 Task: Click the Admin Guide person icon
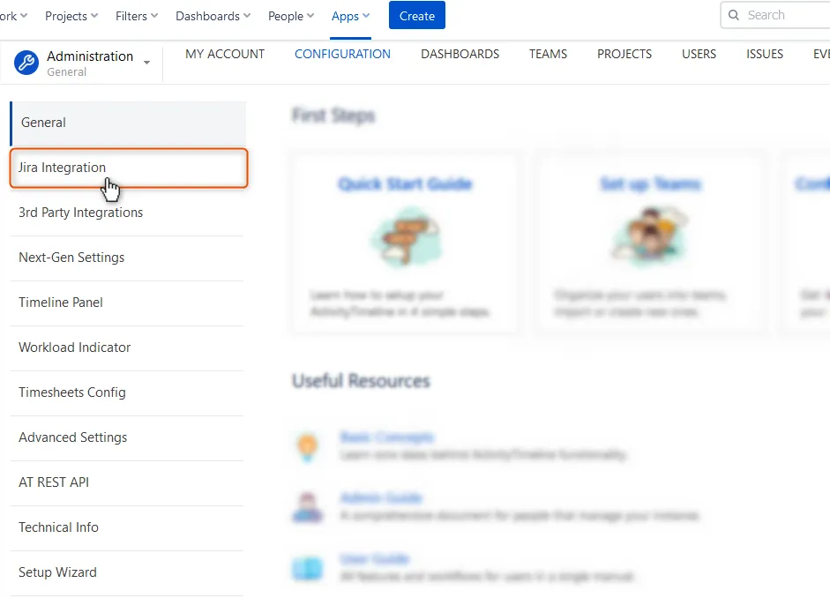click(307, 506)
